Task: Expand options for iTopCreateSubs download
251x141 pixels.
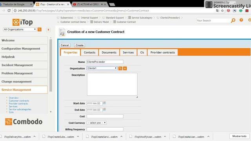Action: point(78,137)
